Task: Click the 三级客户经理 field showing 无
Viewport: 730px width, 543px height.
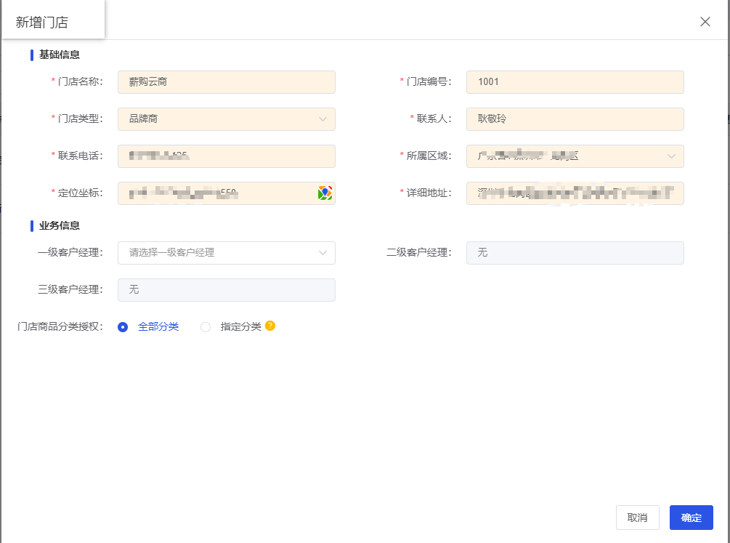Action: click(226, 289)
